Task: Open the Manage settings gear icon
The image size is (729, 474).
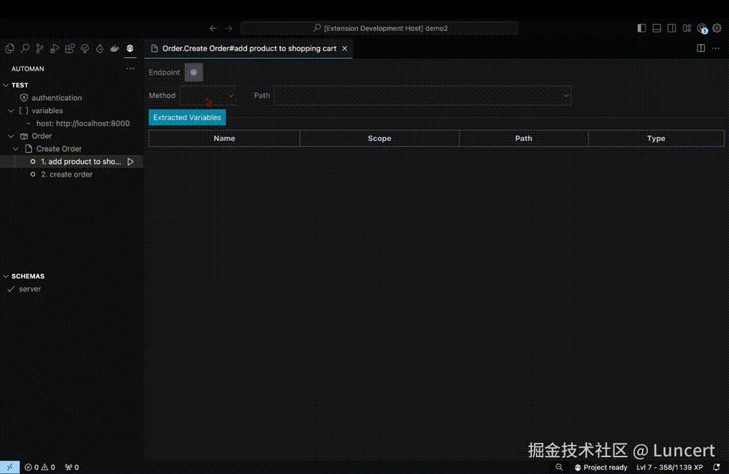Action: pos(718,28)
